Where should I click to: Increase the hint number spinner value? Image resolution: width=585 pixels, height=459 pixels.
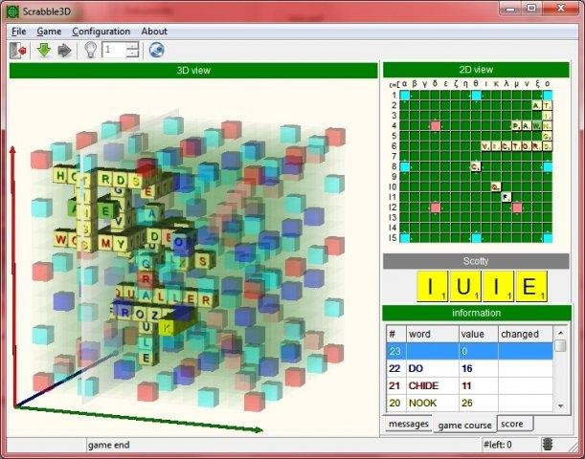click(x=132, y=46)
